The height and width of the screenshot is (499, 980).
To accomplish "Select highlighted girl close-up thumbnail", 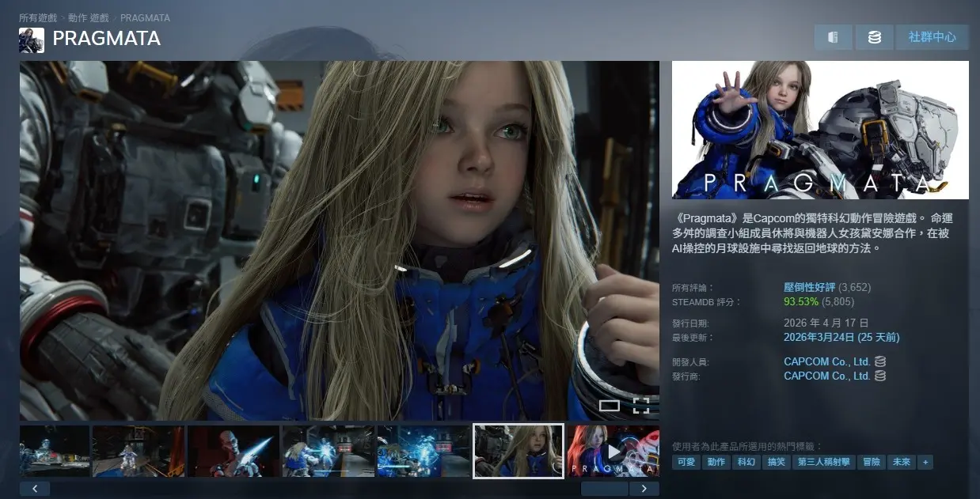I will (518, 452).
